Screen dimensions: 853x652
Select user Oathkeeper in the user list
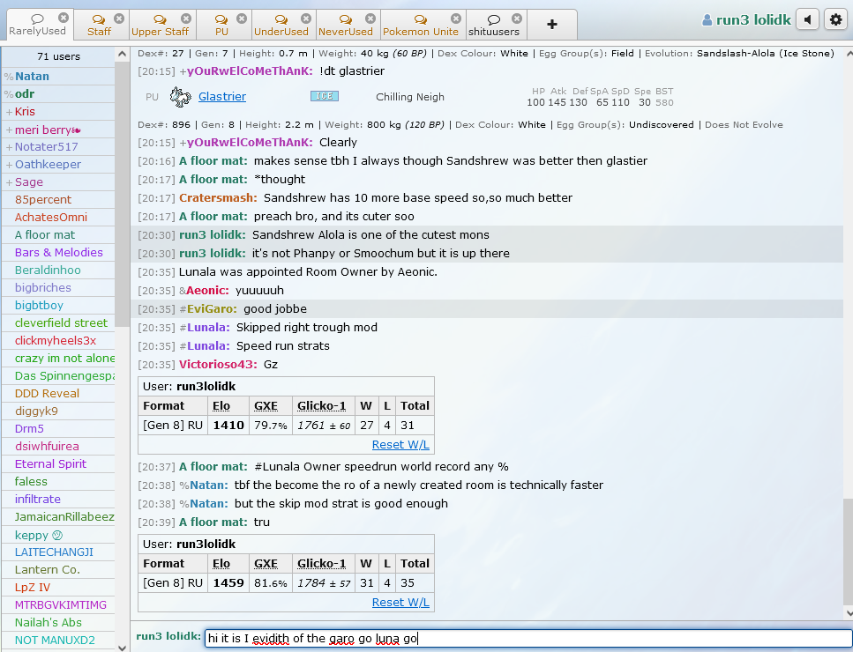coord(48,165)
